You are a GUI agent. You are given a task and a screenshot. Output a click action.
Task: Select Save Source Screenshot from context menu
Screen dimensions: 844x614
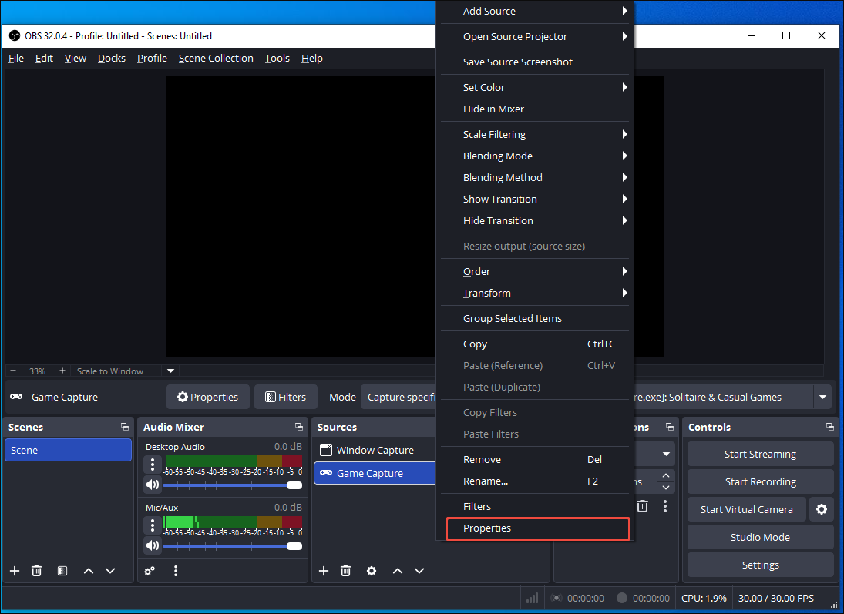(x=517, y=62)
